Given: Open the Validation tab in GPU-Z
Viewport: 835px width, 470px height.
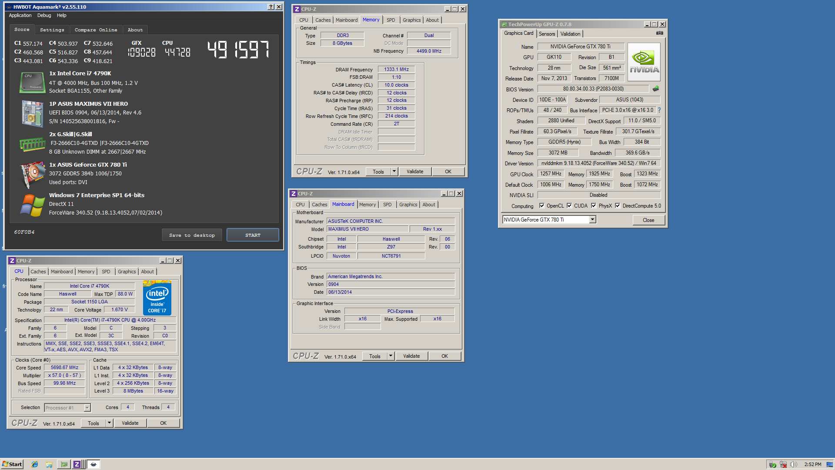Looking at the screenshot, I should pos(570,34).
